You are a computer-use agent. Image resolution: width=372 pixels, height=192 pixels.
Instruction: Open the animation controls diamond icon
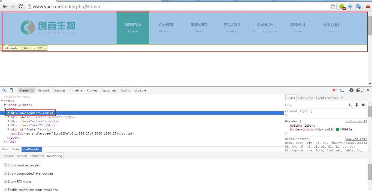[x=363, y=105]
